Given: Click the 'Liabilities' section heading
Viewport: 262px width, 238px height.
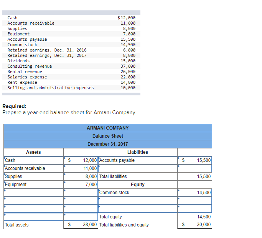Looking at the screenshot, I should 138,152.
